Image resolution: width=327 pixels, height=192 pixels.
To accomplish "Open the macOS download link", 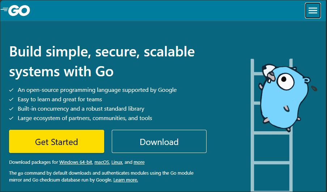I will pyautogui.click(x=102, y=162).
